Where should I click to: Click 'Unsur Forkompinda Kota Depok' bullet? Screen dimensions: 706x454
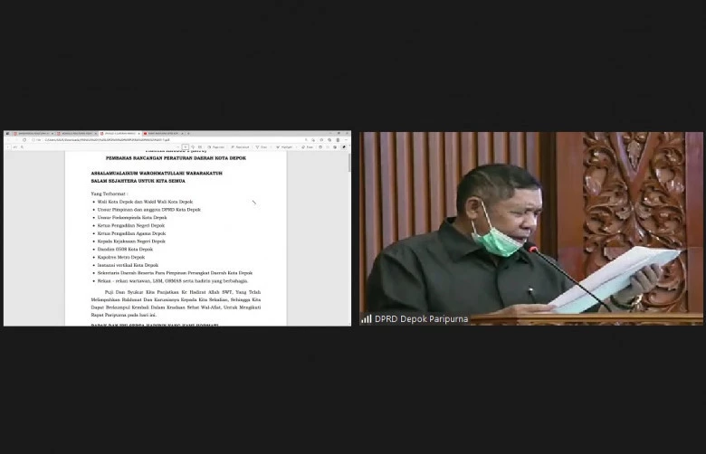132,218
